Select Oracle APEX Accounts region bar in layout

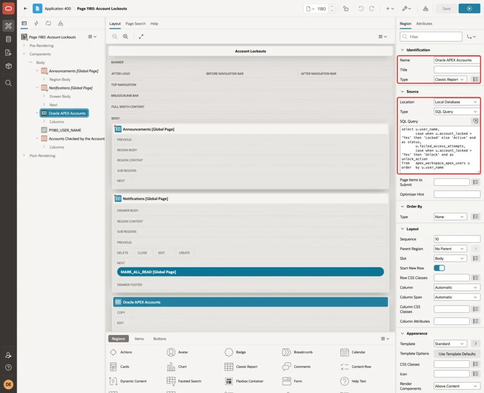[251, 302]
